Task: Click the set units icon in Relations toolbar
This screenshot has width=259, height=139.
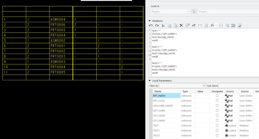Action: (206, 25)
